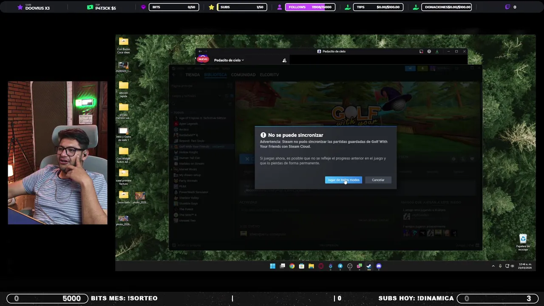Select Age of Empires II in Steam library
This screenshot has width=544, height=306.
pyautogui.click(x=200, y=118)
